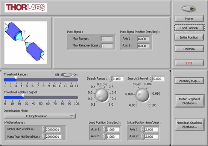Viewport: 208px width, 146px height.
Task: Click the 1.0 mark on Search Range dial
Action: (111, 105)
